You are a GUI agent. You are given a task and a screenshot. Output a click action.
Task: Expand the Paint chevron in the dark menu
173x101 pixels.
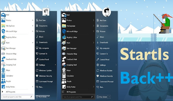tap(93, 43)
